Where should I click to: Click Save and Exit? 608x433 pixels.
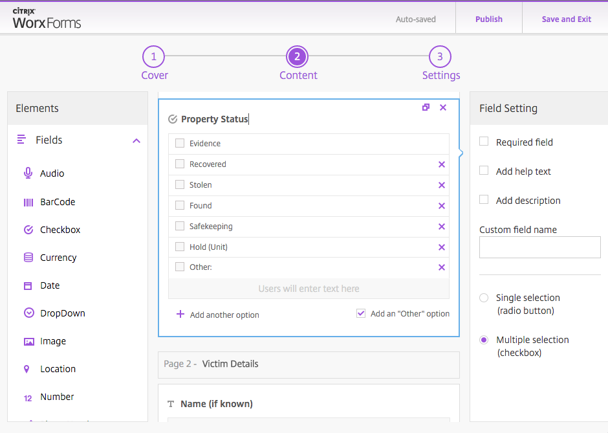click(566, 19)
